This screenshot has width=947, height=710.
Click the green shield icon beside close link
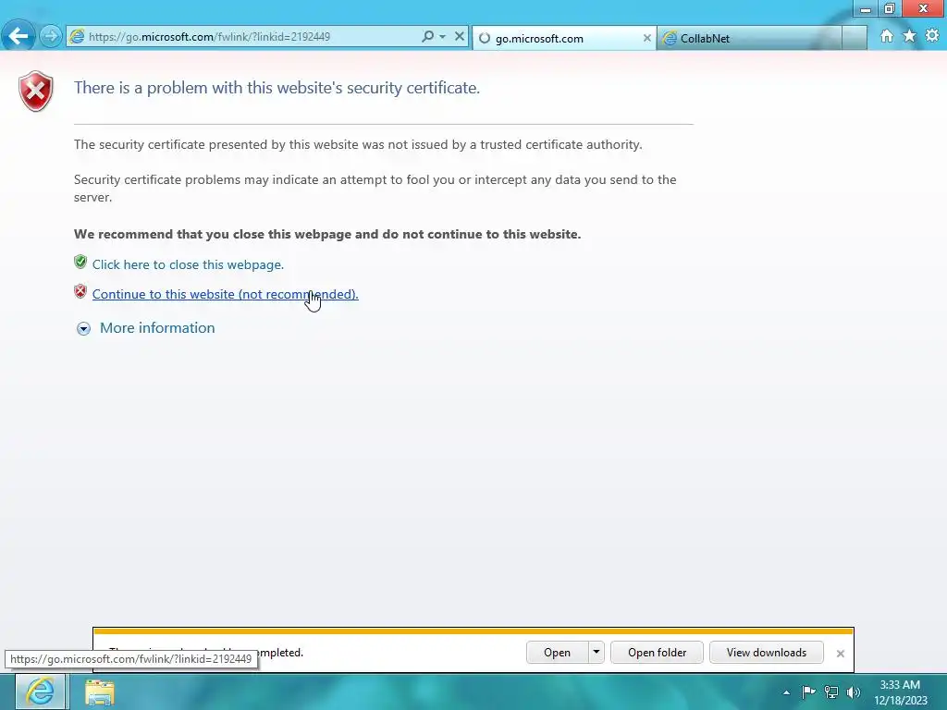tap(80, 262)
